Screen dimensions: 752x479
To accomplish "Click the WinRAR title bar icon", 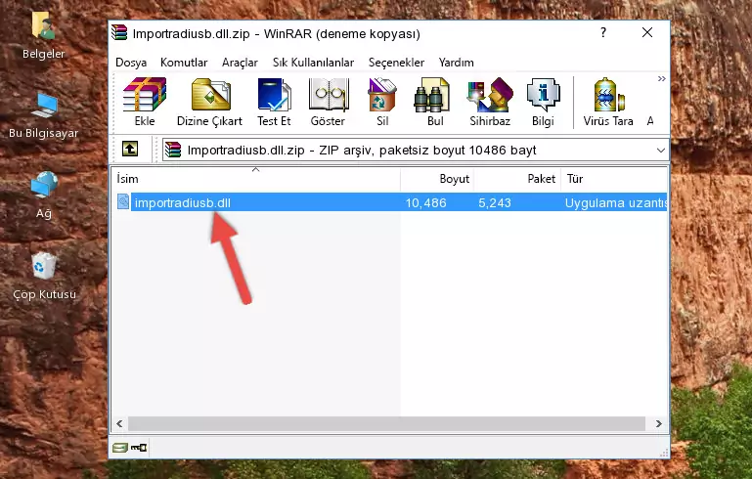I will [x=119, y=32].
